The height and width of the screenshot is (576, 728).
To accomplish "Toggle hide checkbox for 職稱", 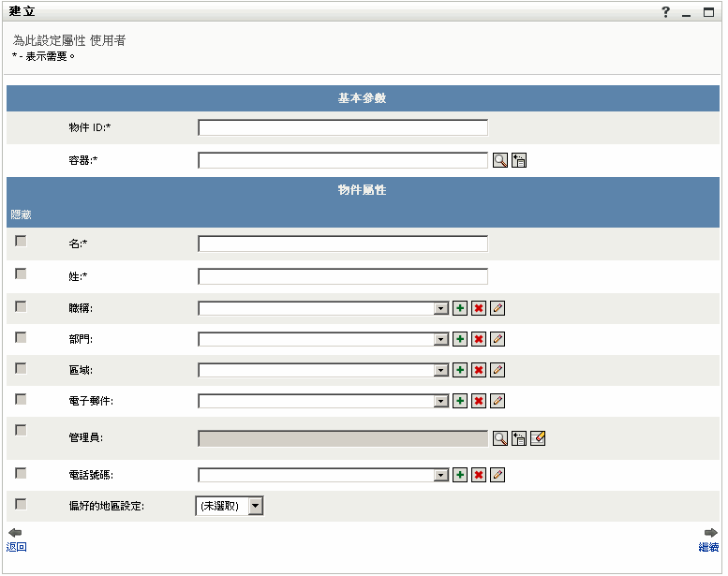I will (21, 306).
